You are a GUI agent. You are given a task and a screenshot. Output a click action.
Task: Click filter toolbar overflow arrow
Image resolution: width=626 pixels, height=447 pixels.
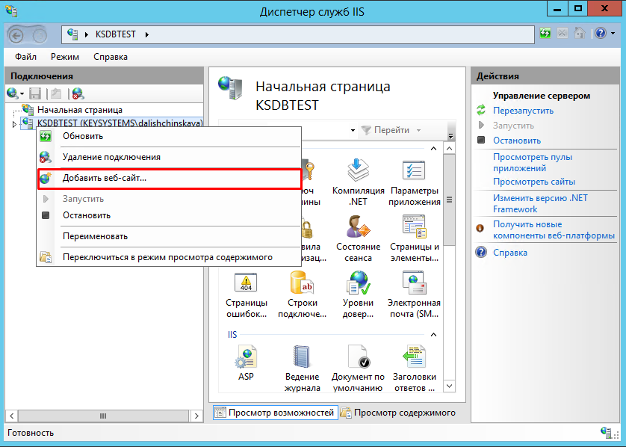click(x=450, y=135)
